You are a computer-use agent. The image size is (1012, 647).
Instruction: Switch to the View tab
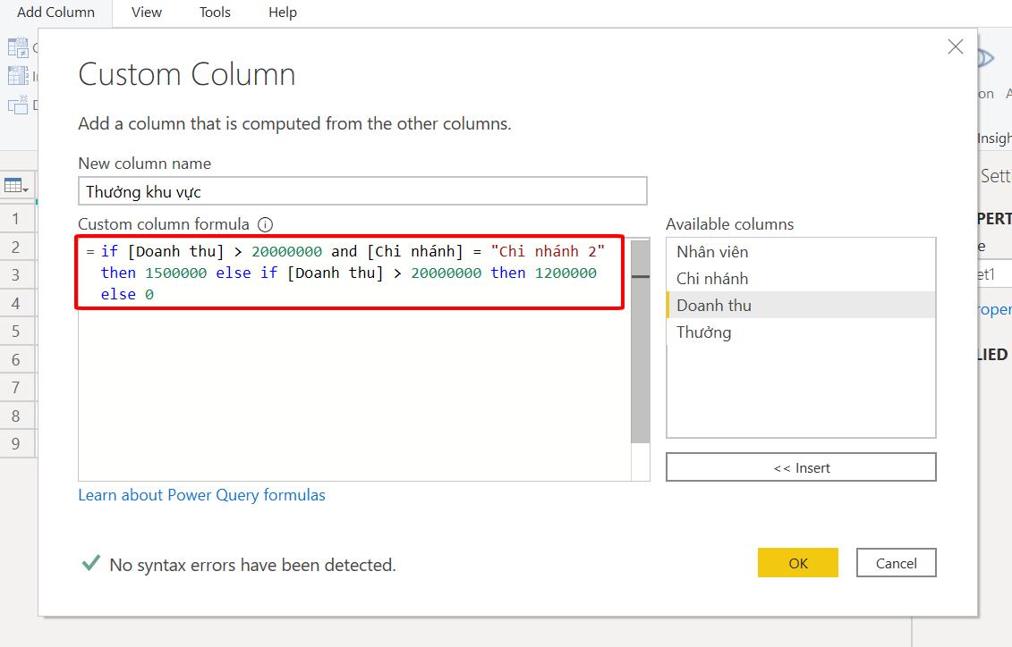(146, 13)
